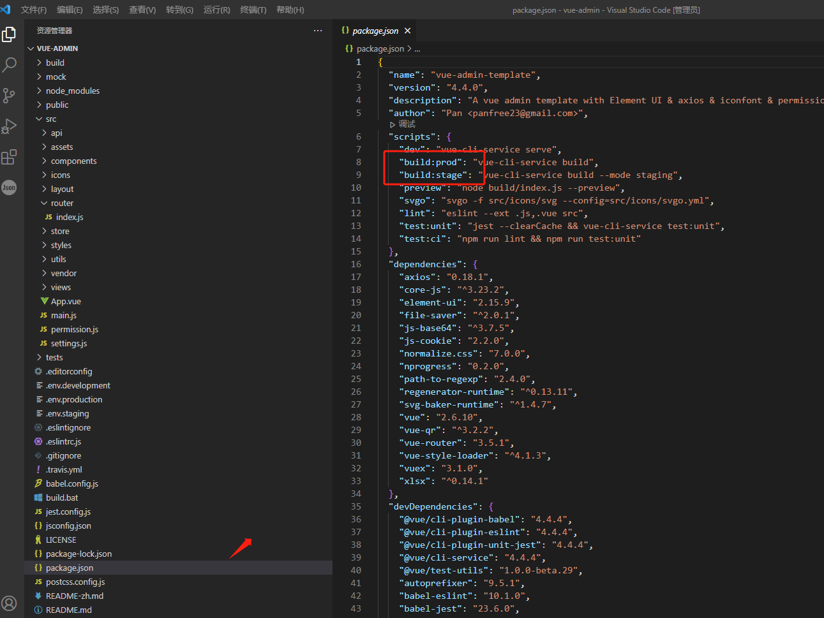Open the jsconfig.json file
The height and width of the screenshot is (618, 824).
pyautogui.click(x=179, y=526)
